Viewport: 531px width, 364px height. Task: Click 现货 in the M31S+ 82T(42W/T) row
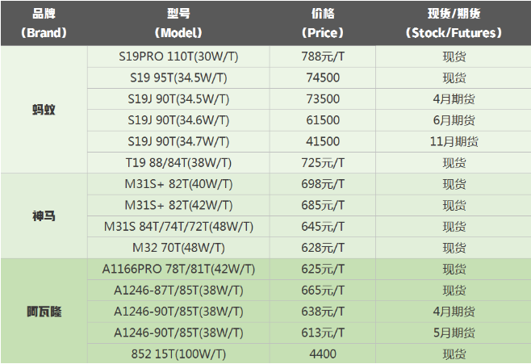pyautogui.click(x=454, y=205)
